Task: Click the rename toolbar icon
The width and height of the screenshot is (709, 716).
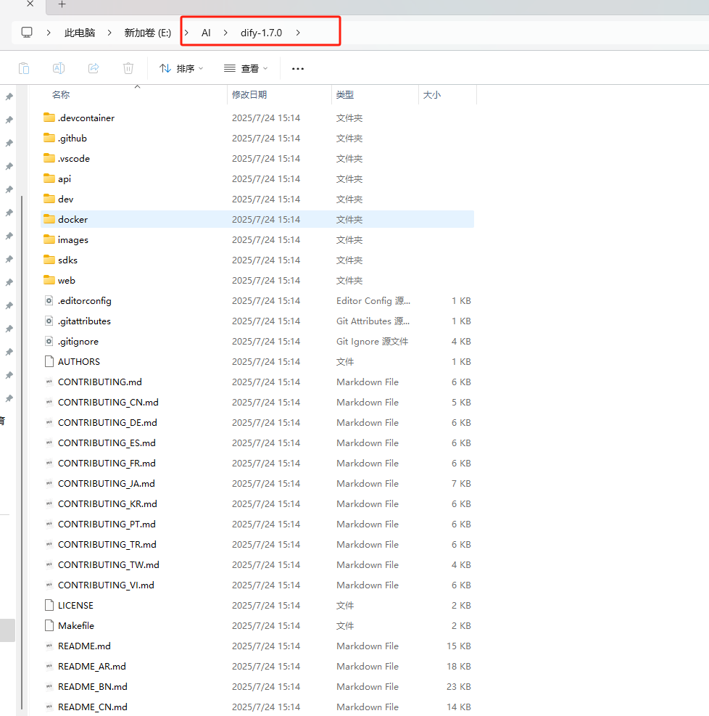Action: (59, 68)
